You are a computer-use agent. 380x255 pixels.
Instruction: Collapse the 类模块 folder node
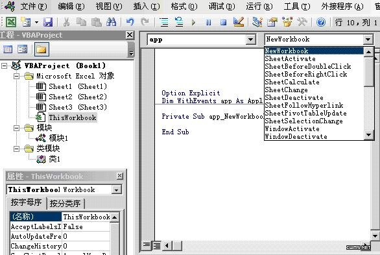pos(16,149)
